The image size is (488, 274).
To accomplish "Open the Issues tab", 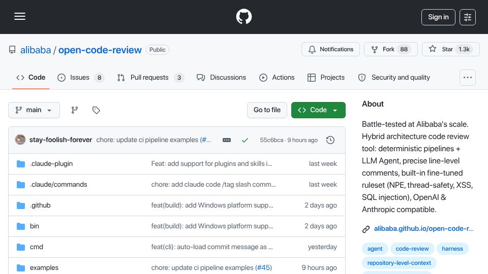I will click(x=81, y=77).
